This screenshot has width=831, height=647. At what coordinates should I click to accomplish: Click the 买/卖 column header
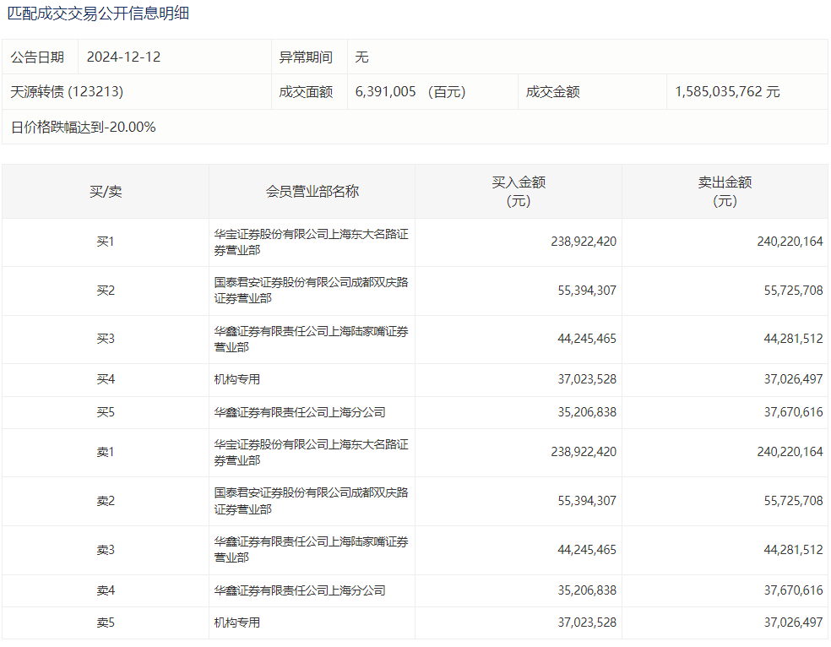tap(106, 192)
